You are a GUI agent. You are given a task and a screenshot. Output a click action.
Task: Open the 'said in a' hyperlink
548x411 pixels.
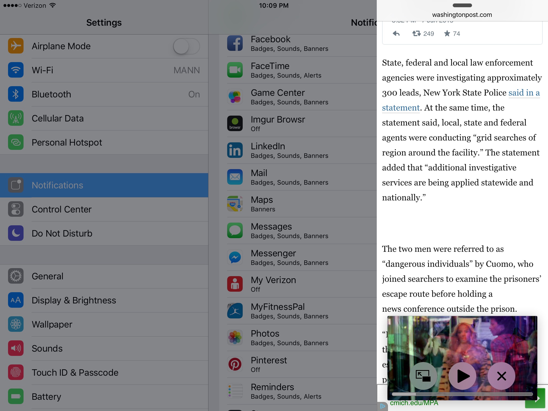click(524, 93)
